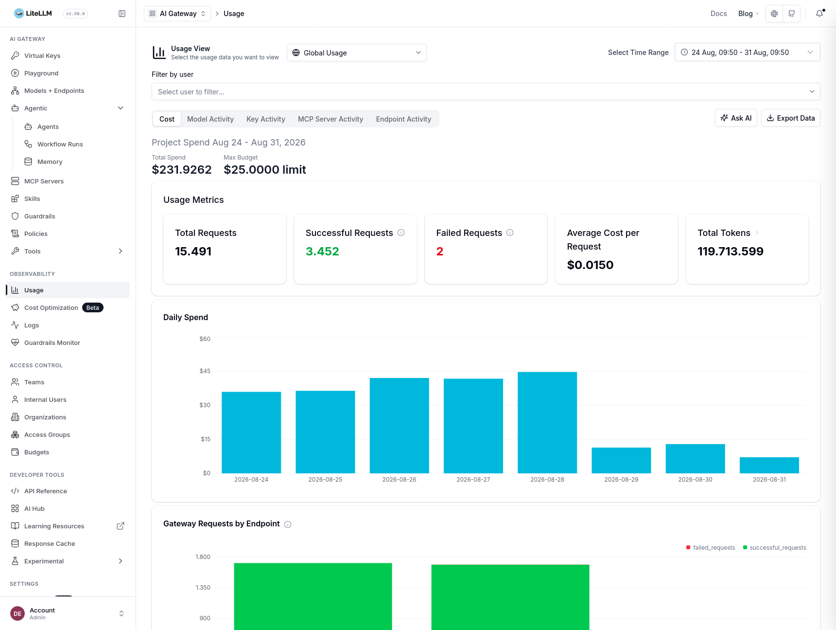Expand the Experimental submenu
The height and width of the screenshot is (630, 836).
click(121, 561)
